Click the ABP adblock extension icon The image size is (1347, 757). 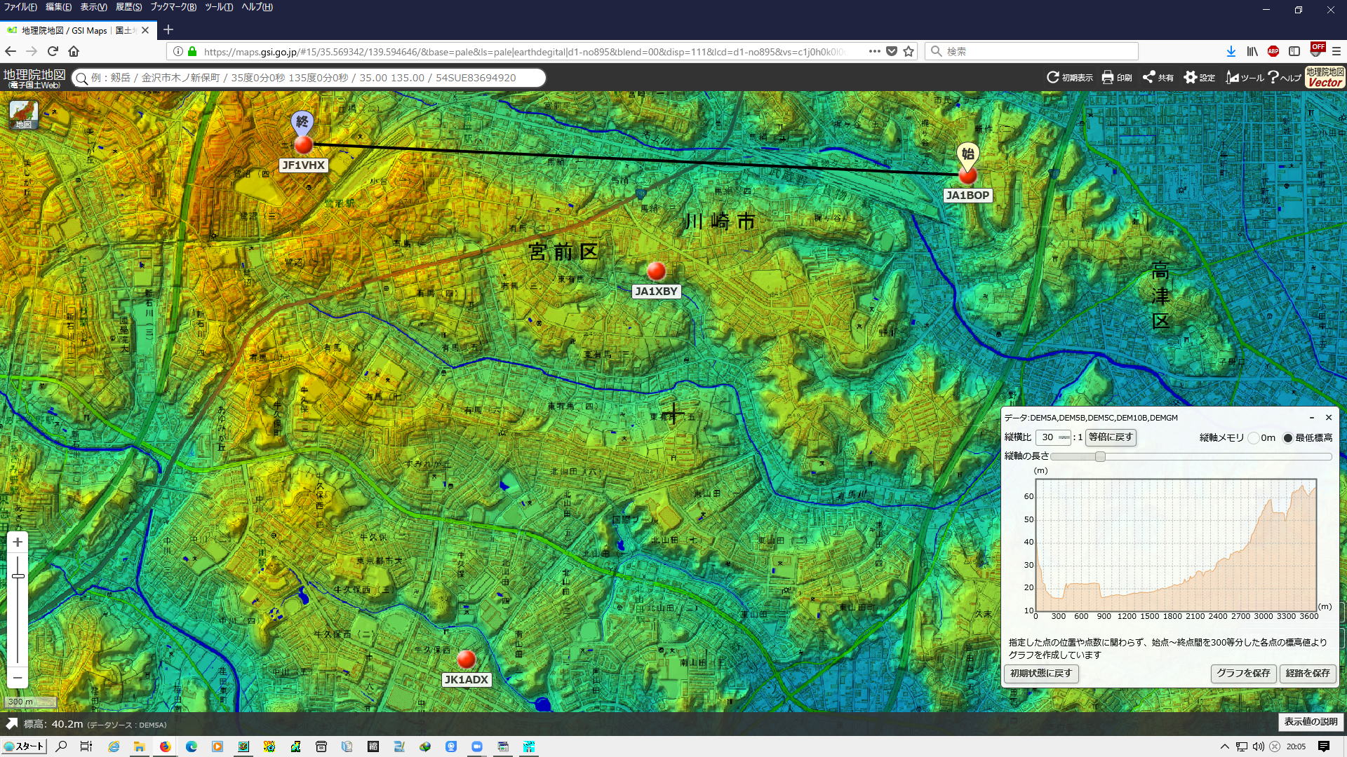(1273, 51)
